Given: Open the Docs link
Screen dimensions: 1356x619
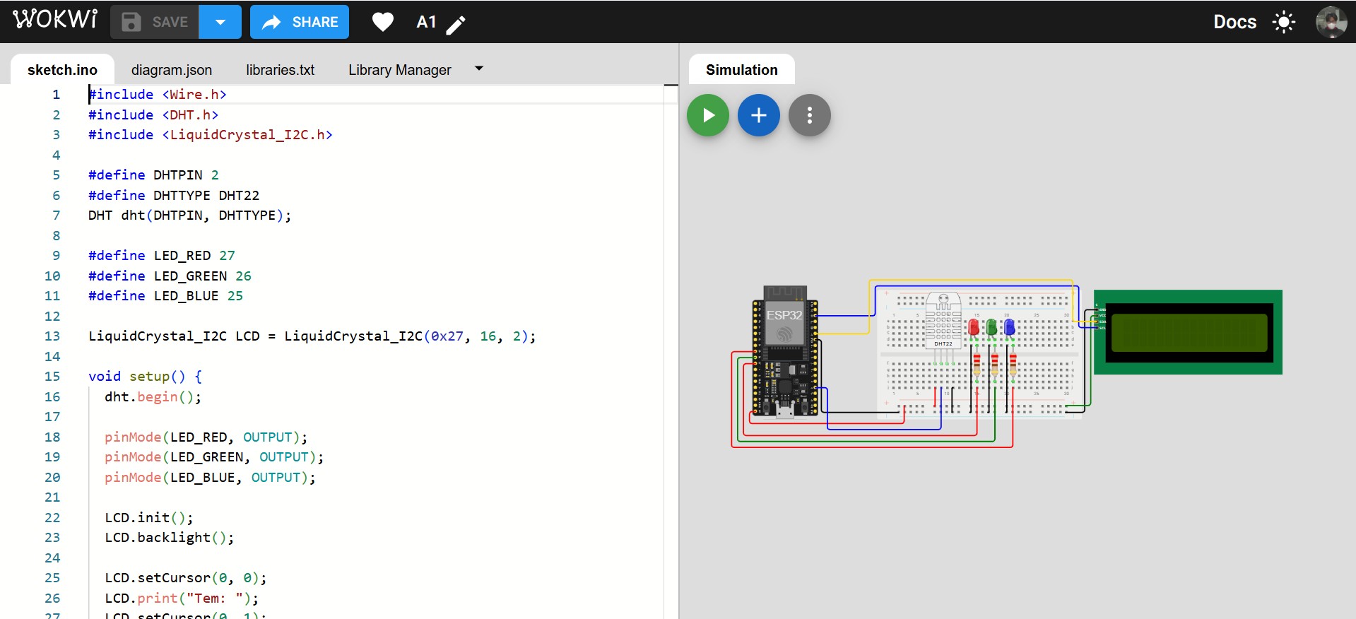Looking at the screenshot, I should 1234,23.
